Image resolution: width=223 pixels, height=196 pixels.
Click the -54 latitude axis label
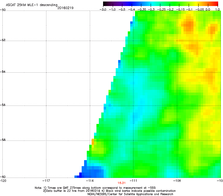click(x=3, y=72)
